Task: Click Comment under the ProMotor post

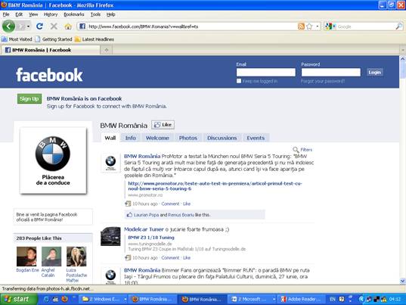Action: (x=170, y=204)
